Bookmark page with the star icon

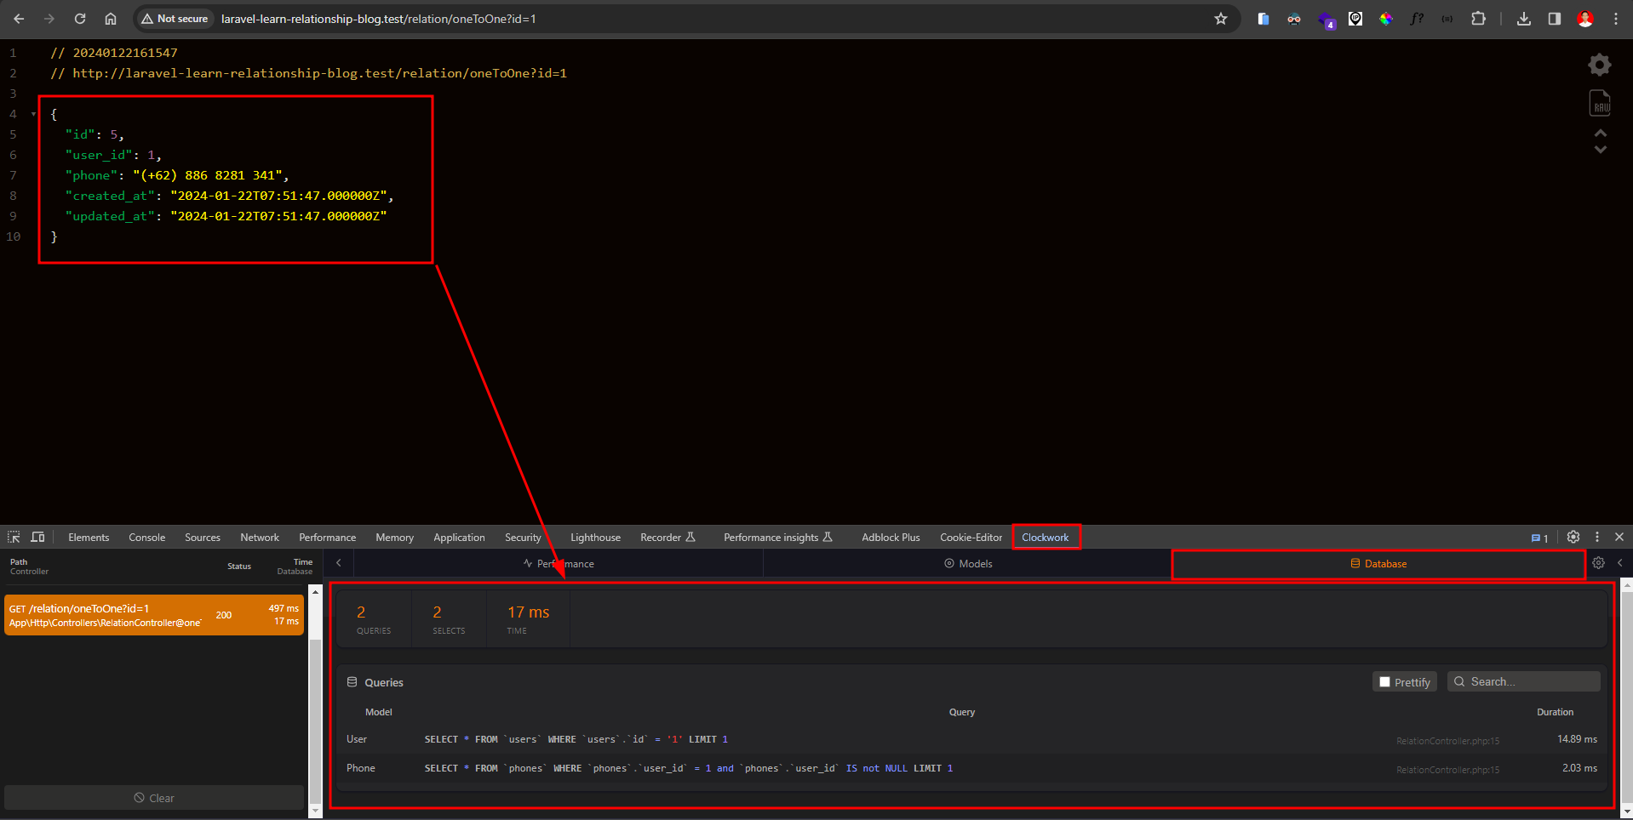click(x=1220, y=19)
